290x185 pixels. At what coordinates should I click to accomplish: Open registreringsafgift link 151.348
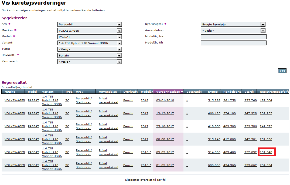point(266,152)
